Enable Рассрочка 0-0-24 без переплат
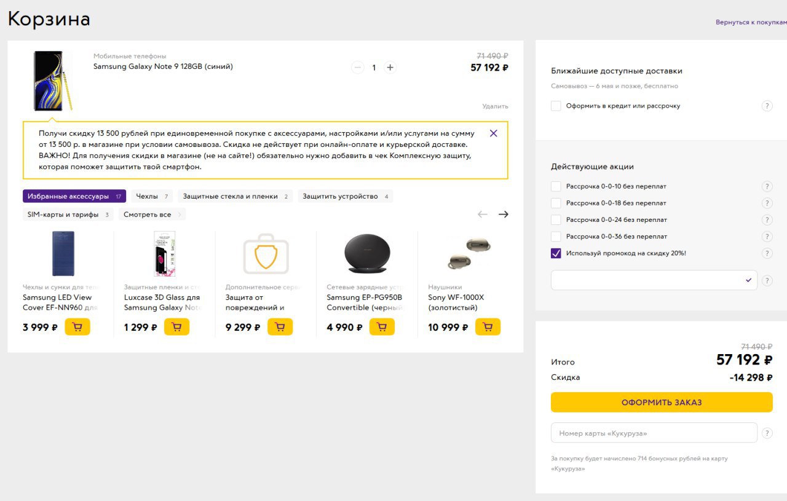 click(556, 219)
